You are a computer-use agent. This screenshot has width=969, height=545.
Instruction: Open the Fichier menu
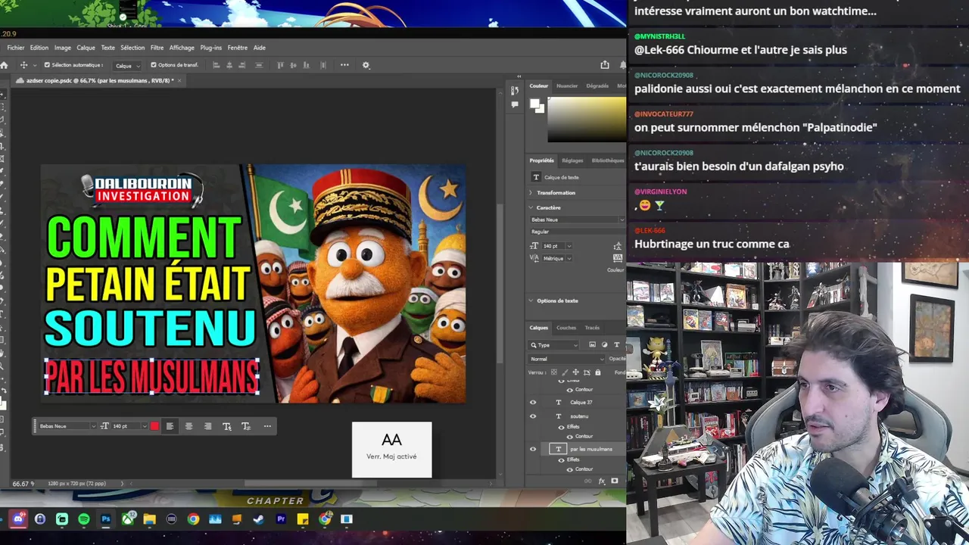16,48
